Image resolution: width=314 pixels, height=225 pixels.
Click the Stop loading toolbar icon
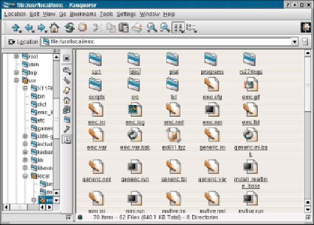click(x=83, y=27)
